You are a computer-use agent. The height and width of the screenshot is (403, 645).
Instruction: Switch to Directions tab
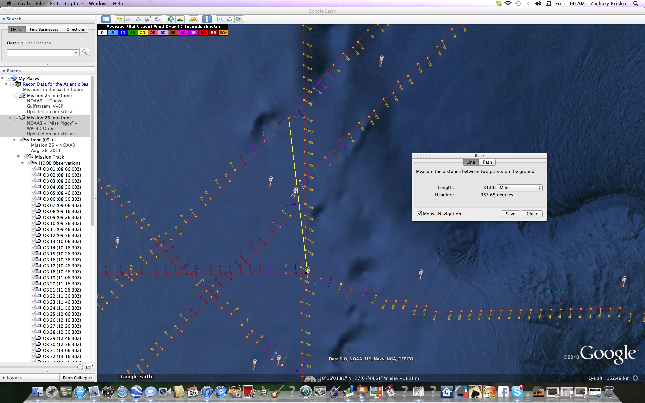[76, 29]
